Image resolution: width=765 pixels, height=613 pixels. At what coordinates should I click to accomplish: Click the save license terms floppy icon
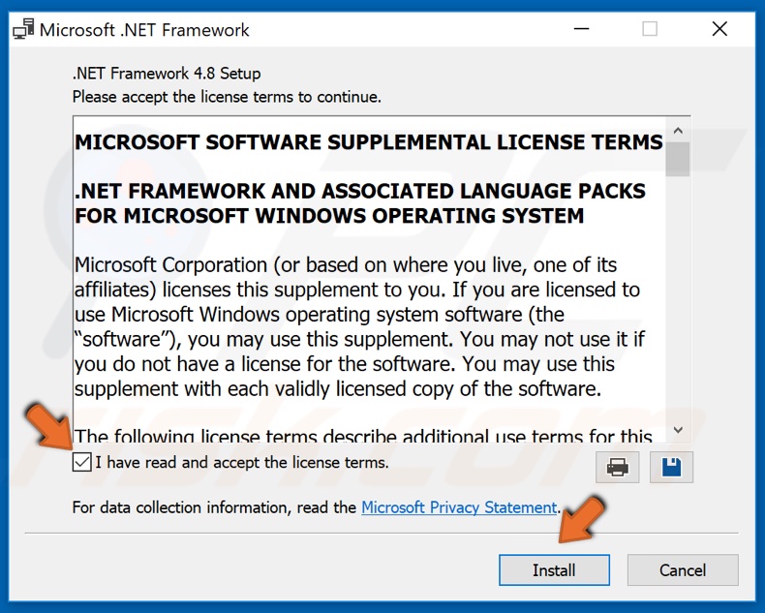(671, 467)
